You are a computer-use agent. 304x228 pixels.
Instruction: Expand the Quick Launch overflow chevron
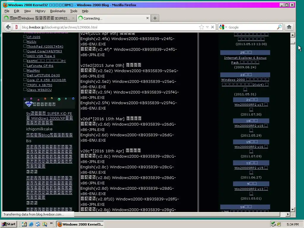51,223
